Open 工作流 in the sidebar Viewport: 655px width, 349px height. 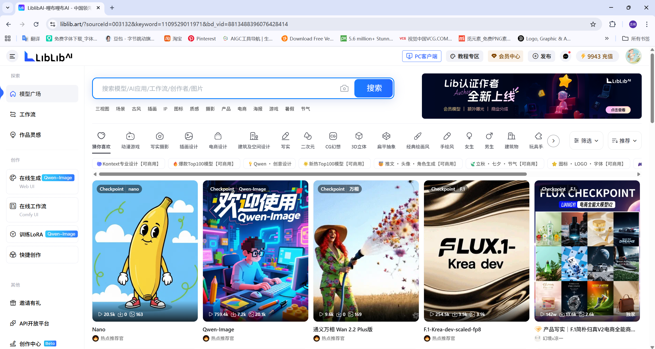click(27, 114)
